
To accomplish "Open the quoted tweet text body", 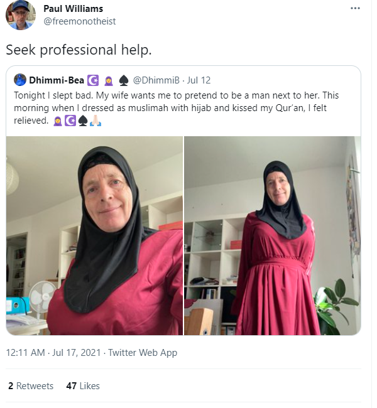I will click(177, 108).
